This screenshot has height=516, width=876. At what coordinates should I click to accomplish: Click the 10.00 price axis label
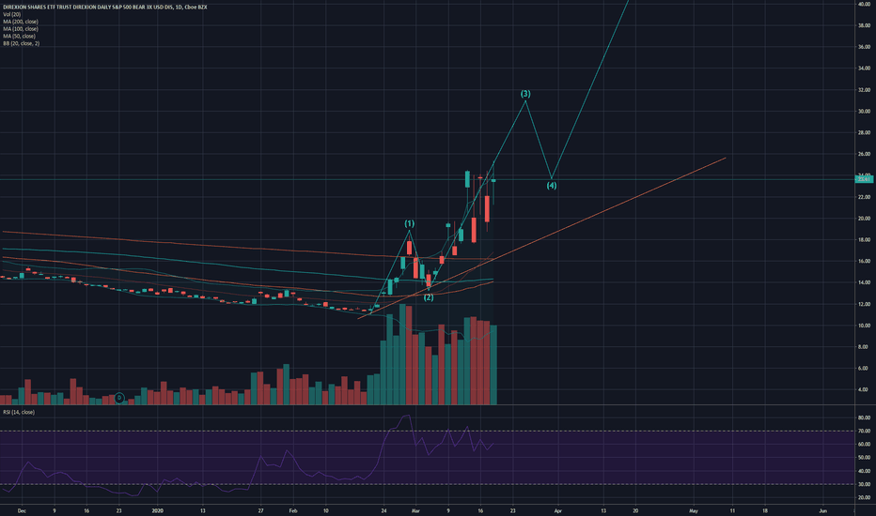(x=864, y=326)
